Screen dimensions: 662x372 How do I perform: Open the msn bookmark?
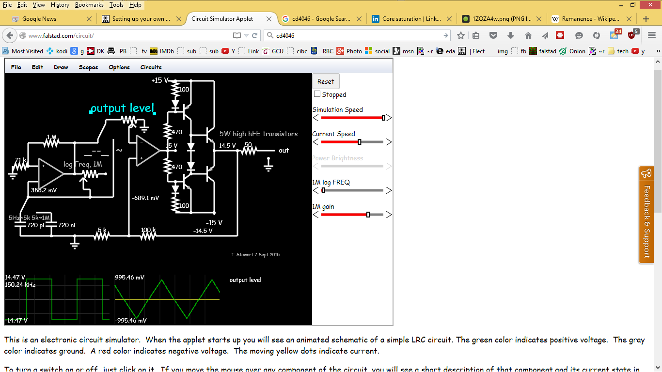coord(403,51)
